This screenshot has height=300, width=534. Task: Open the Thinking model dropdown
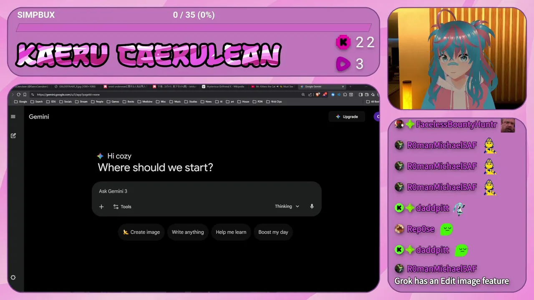287,206
